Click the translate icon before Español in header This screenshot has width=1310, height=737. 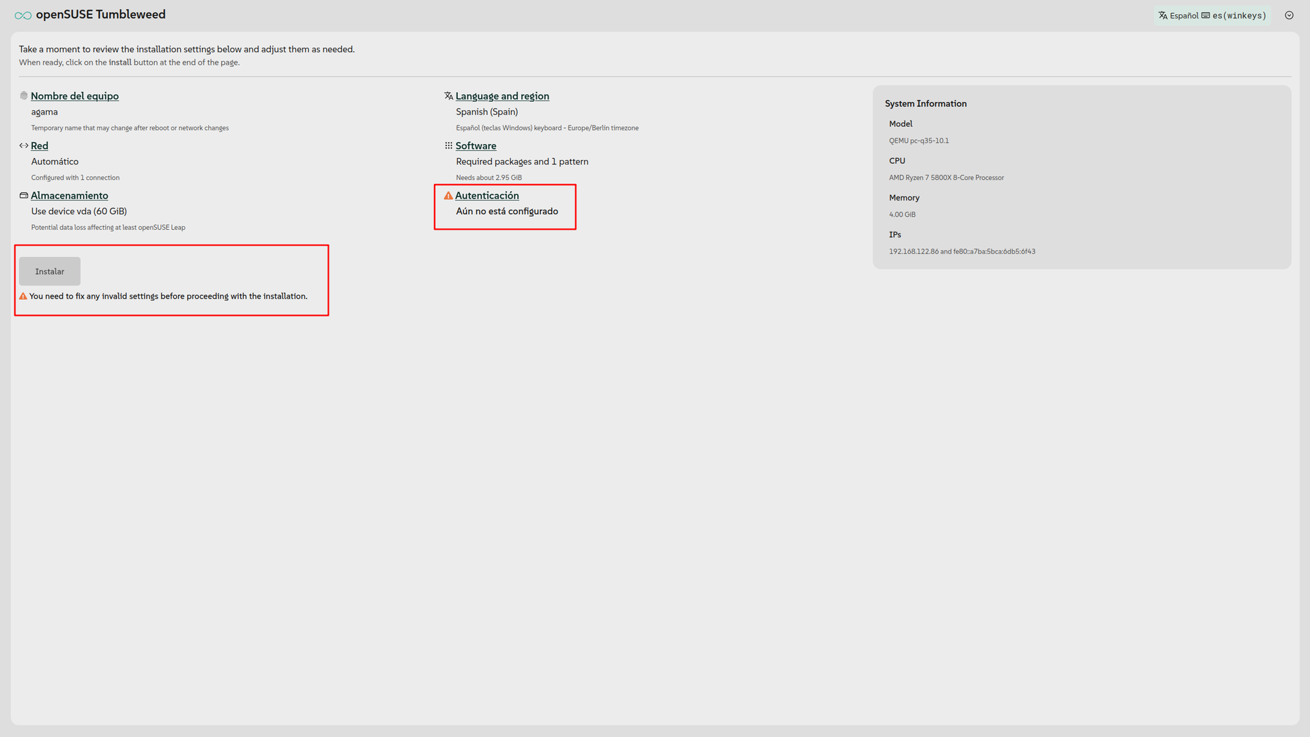1163,16
